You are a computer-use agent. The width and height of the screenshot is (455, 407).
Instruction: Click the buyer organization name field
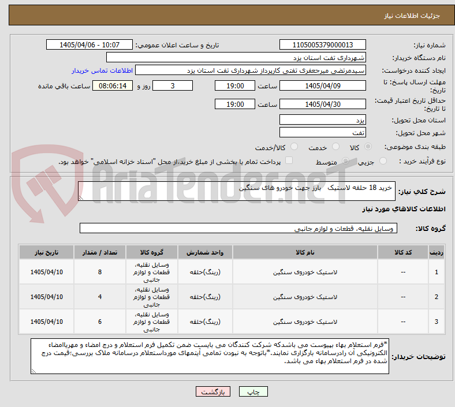click(x=236, y=57)
